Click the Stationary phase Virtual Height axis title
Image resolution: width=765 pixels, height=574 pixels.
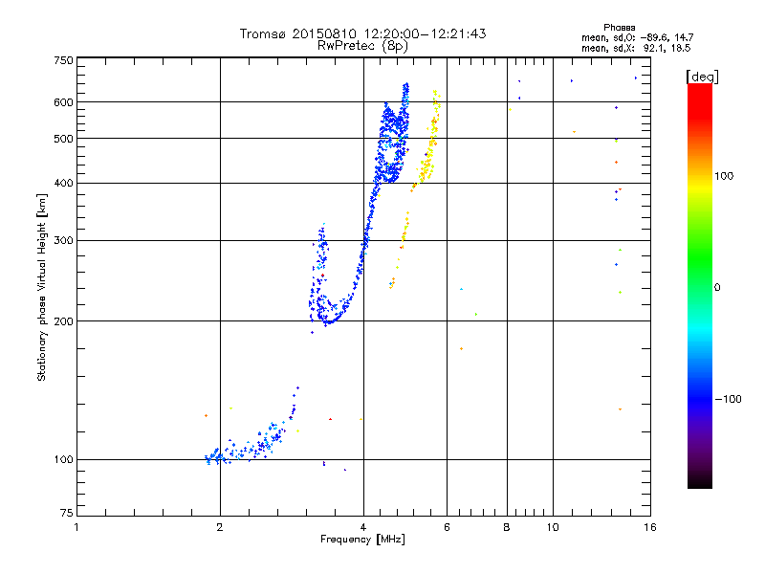[42, 287]
